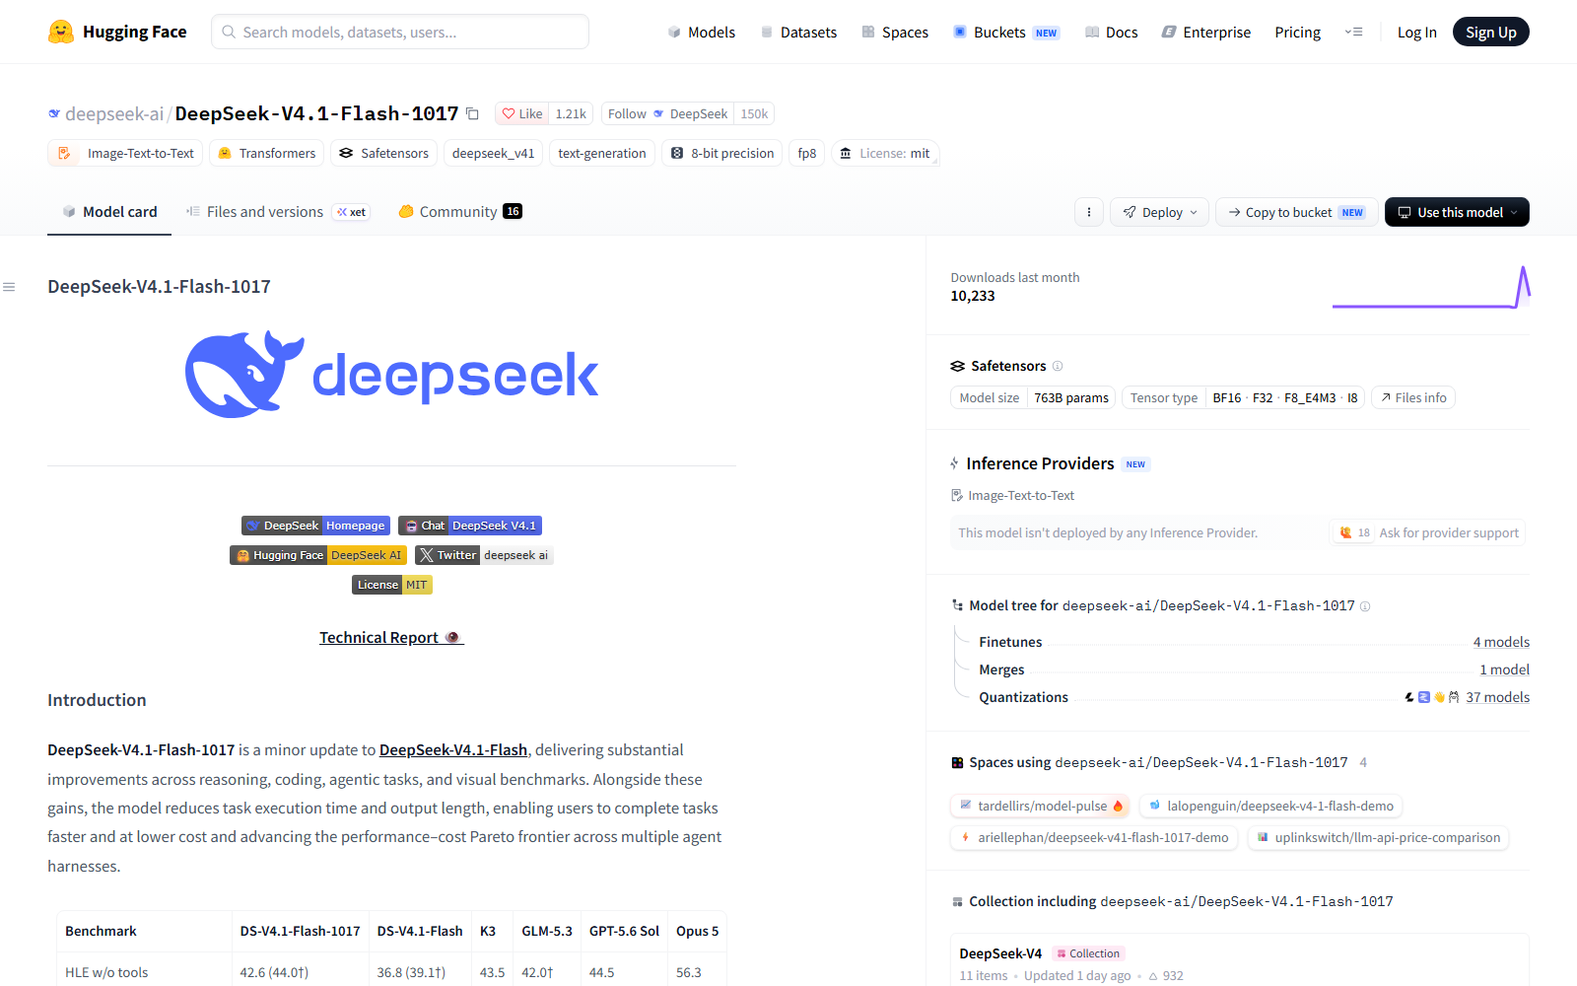Switch to Community tab
This screenshot has height=986, width=1577.
tap(460, 212)
